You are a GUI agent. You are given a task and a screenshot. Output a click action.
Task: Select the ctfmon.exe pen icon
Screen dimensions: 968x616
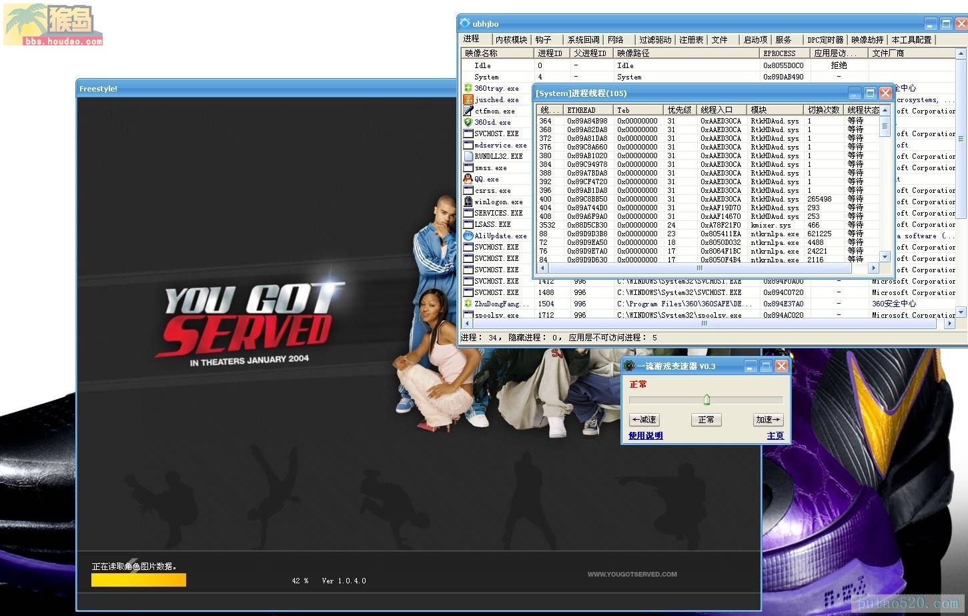tap(468, 111)
